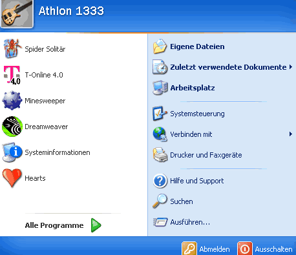Click the Verbinden mit globe icon
Image resolution: width=296 pixels, height=255 pixels.
point(160,134)
